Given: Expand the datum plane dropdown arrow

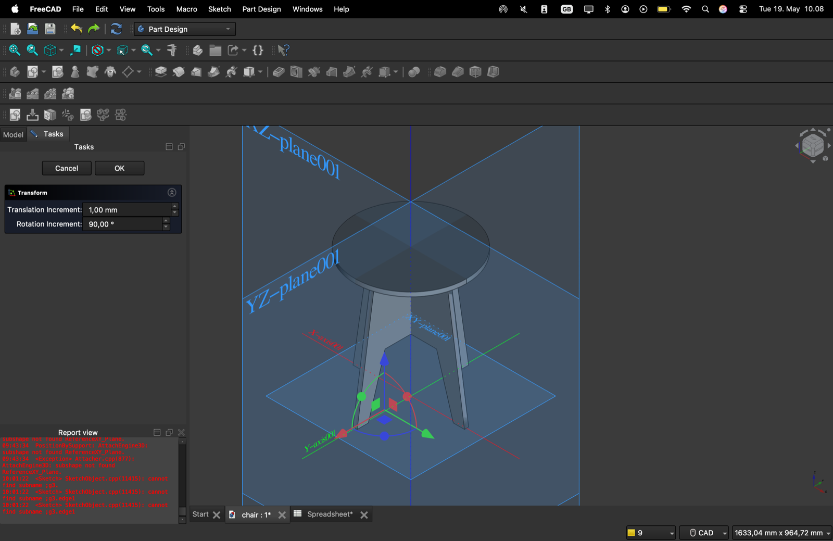Looking at the screenshot, I should tap(139, 72).
